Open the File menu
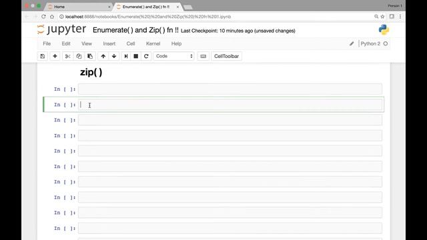The height and width of the screenshot is (240, 427). coord(47,43)
